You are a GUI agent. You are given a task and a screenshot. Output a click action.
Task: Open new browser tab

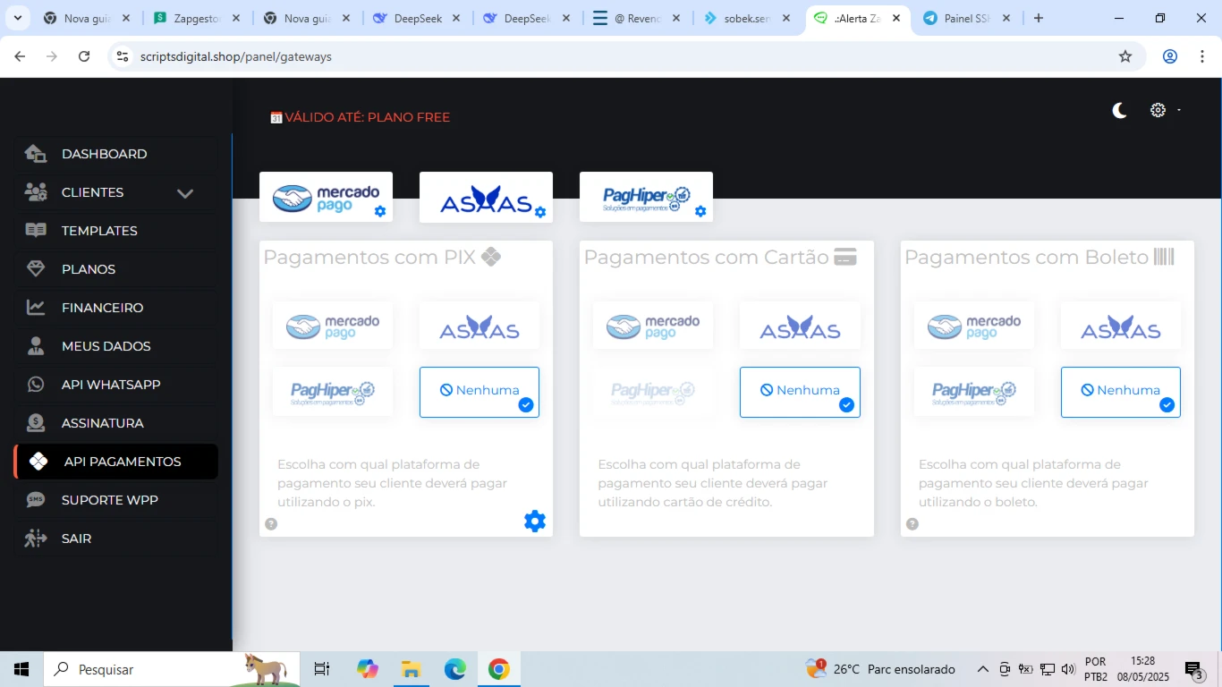coord(1039,18)
